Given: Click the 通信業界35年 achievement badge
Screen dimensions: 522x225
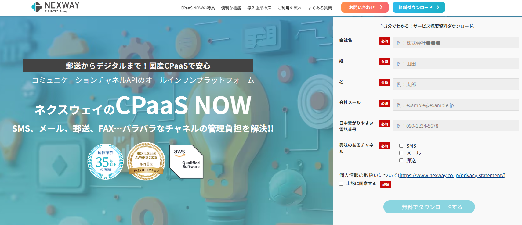Looking at the screenshot, I should coord(106,162).
